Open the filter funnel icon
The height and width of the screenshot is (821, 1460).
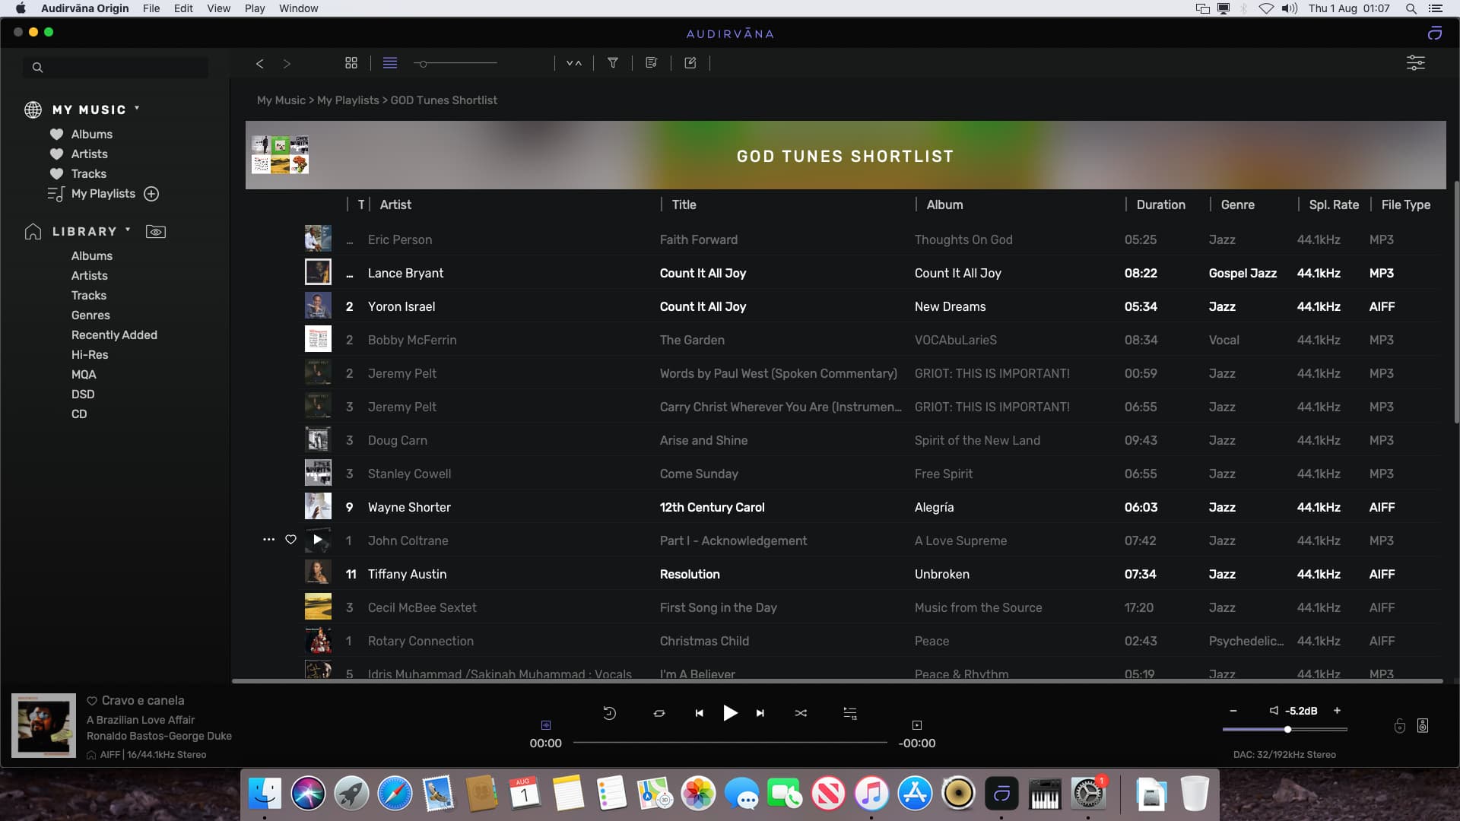(x=612, y=63)
